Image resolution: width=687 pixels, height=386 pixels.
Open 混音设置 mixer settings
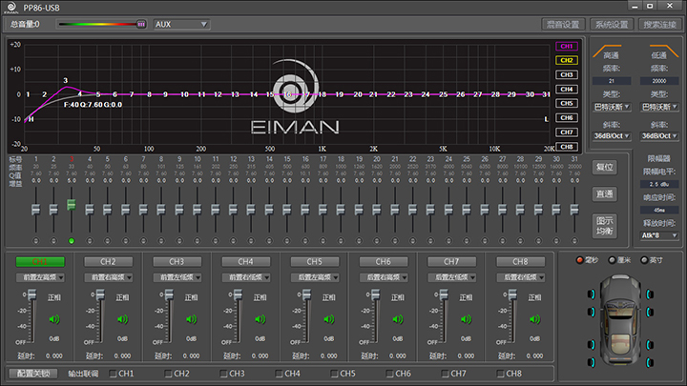(563, 25)
